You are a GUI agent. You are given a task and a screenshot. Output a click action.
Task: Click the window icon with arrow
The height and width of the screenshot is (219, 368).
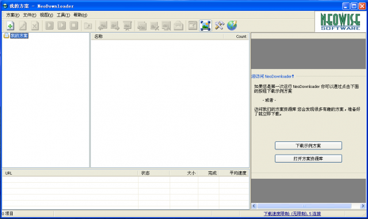click(x=193, y=26)
